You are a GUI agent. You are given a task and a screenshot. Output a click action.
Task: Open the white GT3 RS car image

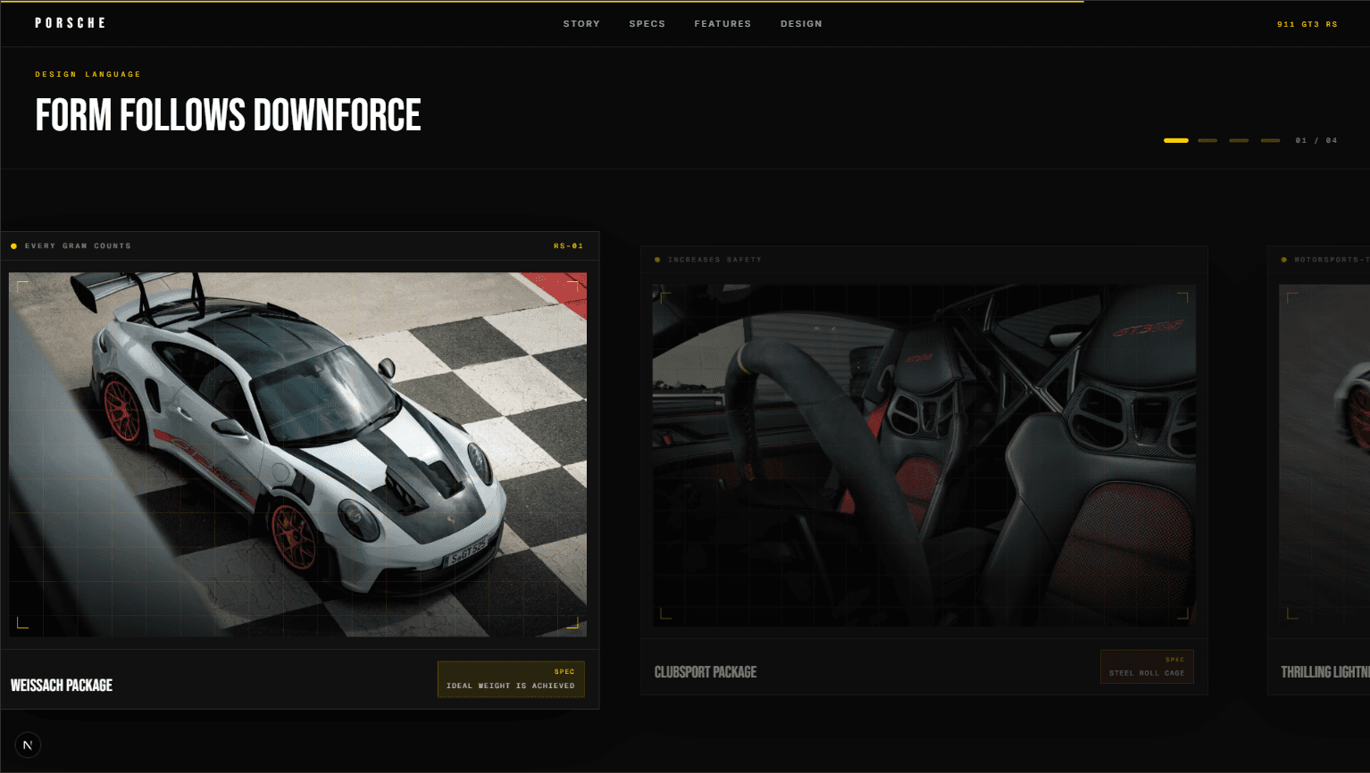pyautogui.click(x=297, y=454)
